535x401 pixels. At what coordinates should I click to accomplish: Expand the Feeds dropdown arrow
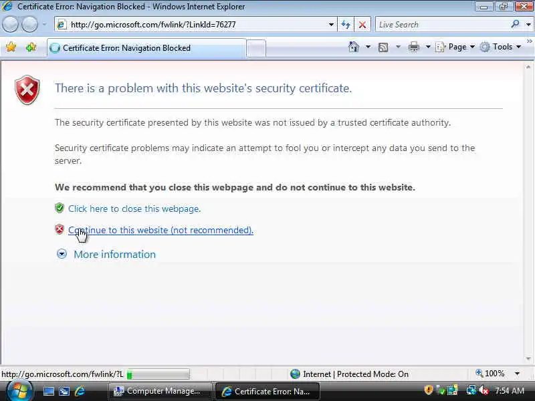click(x=398, y=47)
